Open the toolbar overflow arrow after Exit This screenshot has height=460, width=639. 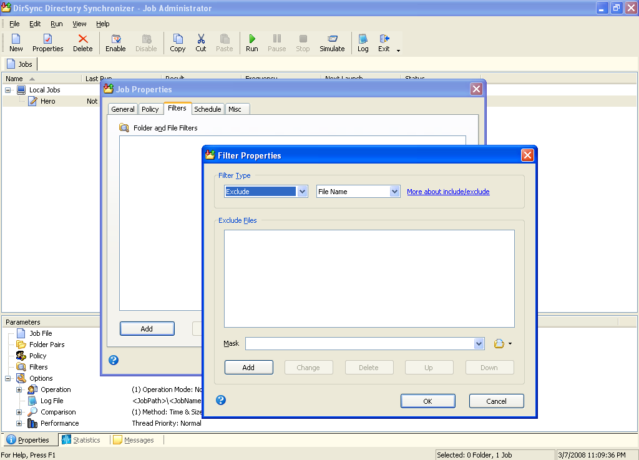(398, 51)
